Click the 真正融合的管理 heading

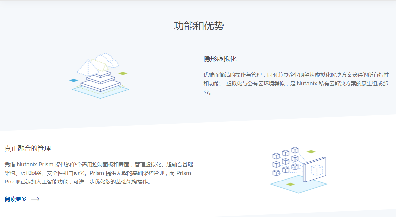click(x=28, y=148)
